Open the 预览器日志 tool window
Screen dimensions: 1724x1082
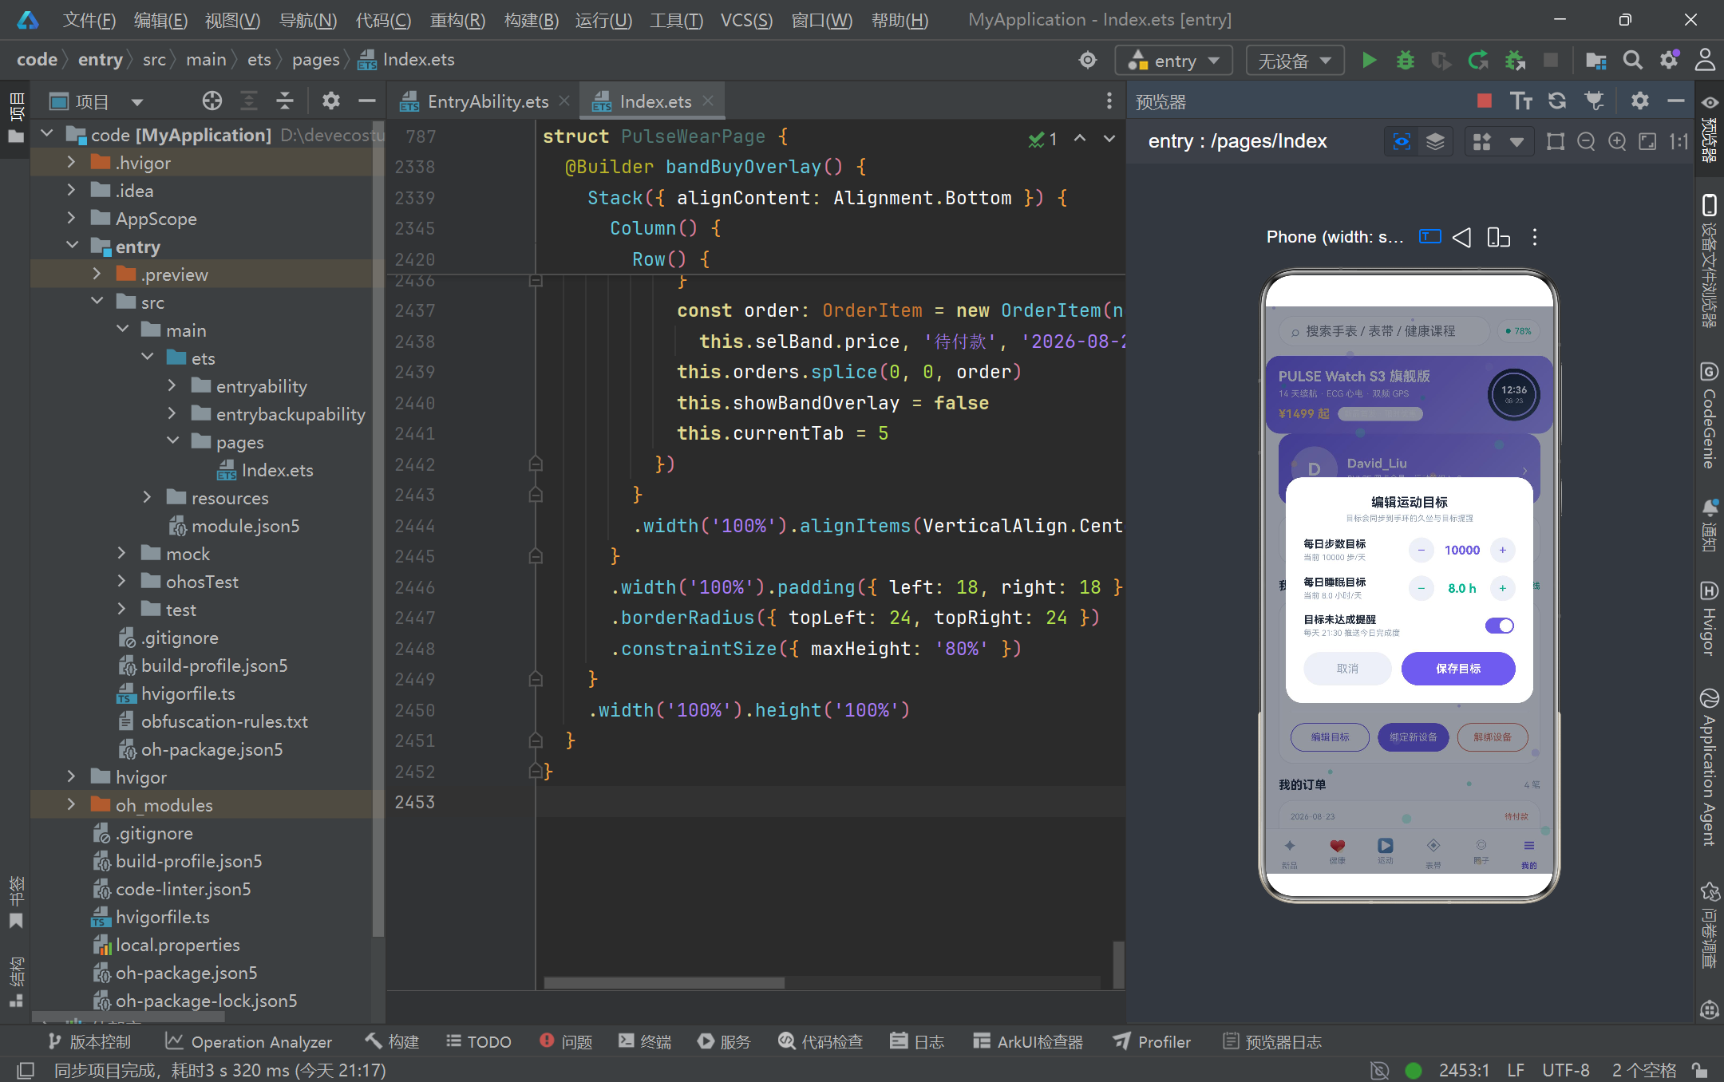[x=1272, y=1041]
